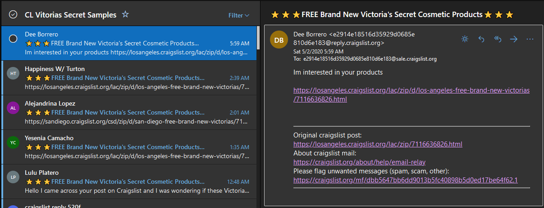Click the 12:48 AM timestamp on Platero email

(238, 182)
